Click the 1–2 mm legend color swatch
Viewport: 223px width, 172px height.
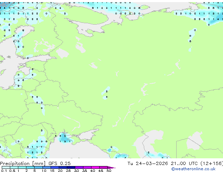click(22, 167)
